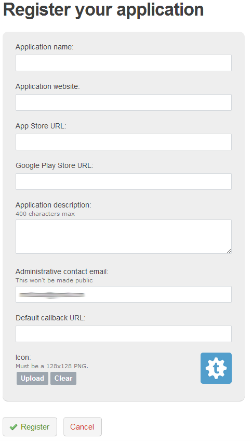Click the "Register your application" heading
252x441 pixels.
(103, 10)
